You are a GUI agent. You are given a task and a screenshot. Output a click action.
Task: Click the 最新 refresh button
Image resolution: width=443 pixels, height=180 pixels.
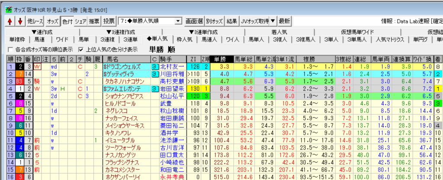point(284,21)
